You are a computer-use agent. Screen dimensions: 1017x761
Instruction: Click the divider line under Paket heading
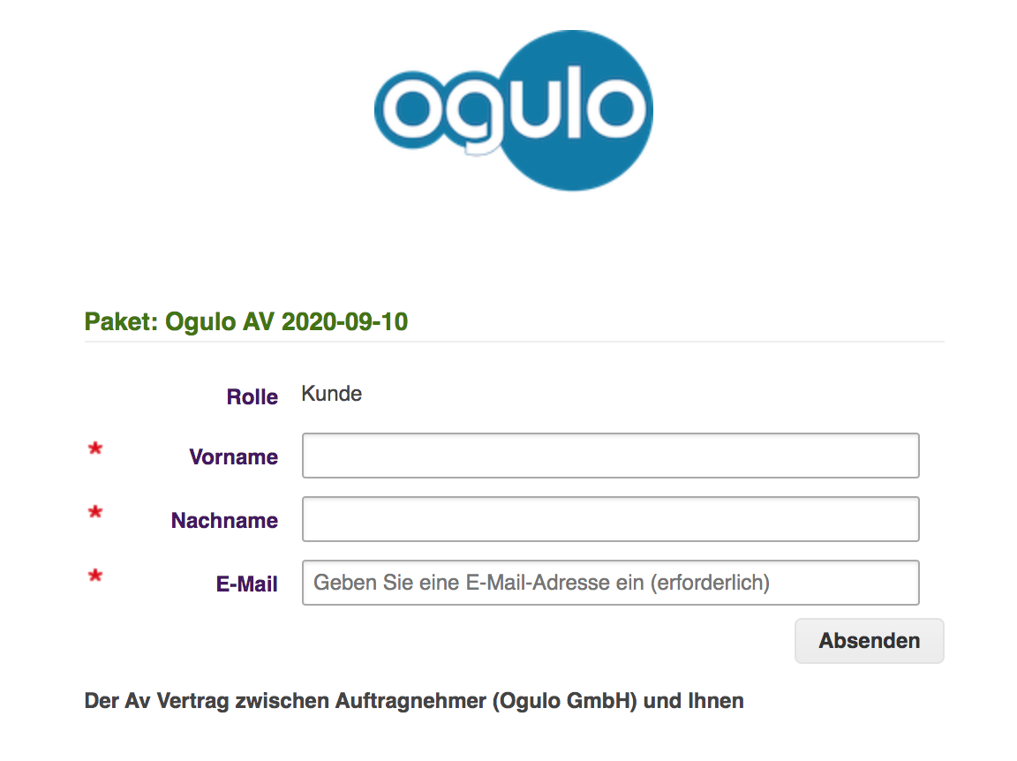515,342
